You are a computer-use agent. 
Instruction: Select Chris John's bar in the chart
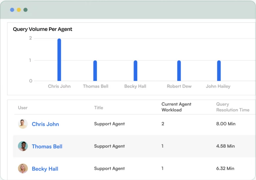tap(59, 60)
